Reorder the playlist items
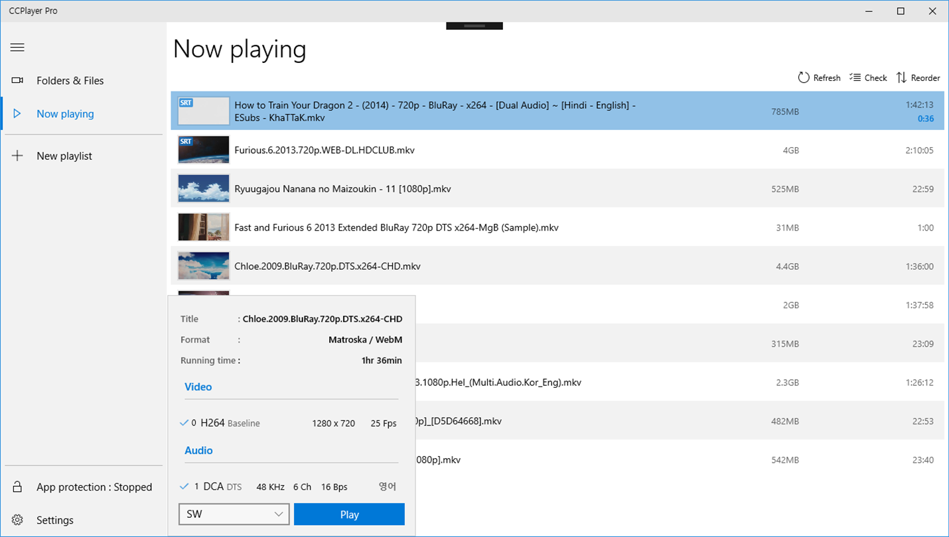The height and width of the screenshot is (537, 949). 918,78
